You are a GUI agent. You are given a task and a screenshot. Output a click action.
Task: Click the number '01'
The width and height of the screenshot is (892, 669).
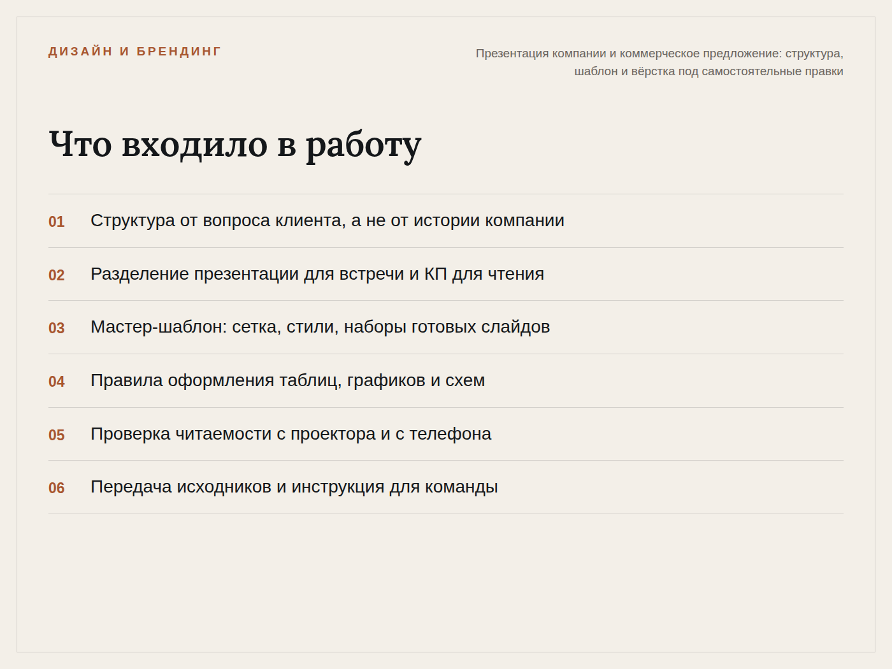tap(57, 222)
